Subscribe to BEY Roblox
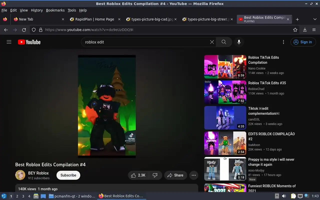The height and width of the screenshot is (200, 320). pyautogui.click(x=68, y=175)
